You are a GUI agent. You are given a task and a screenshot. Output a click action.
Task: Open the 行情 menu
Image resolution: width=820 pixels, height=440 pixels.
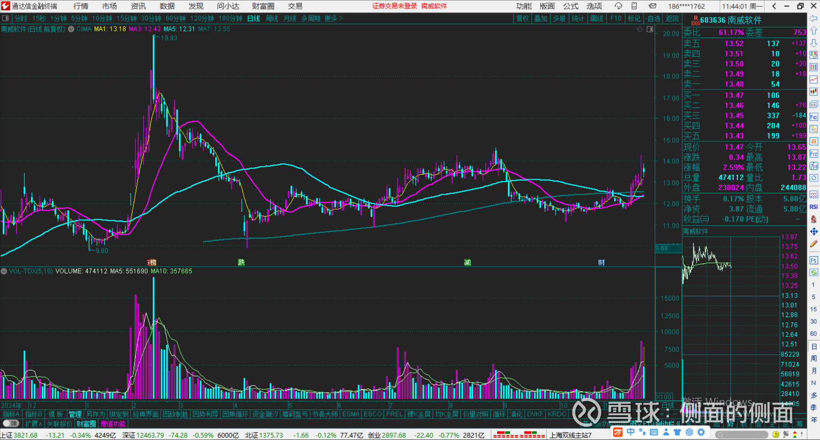[x=81, y=6]
